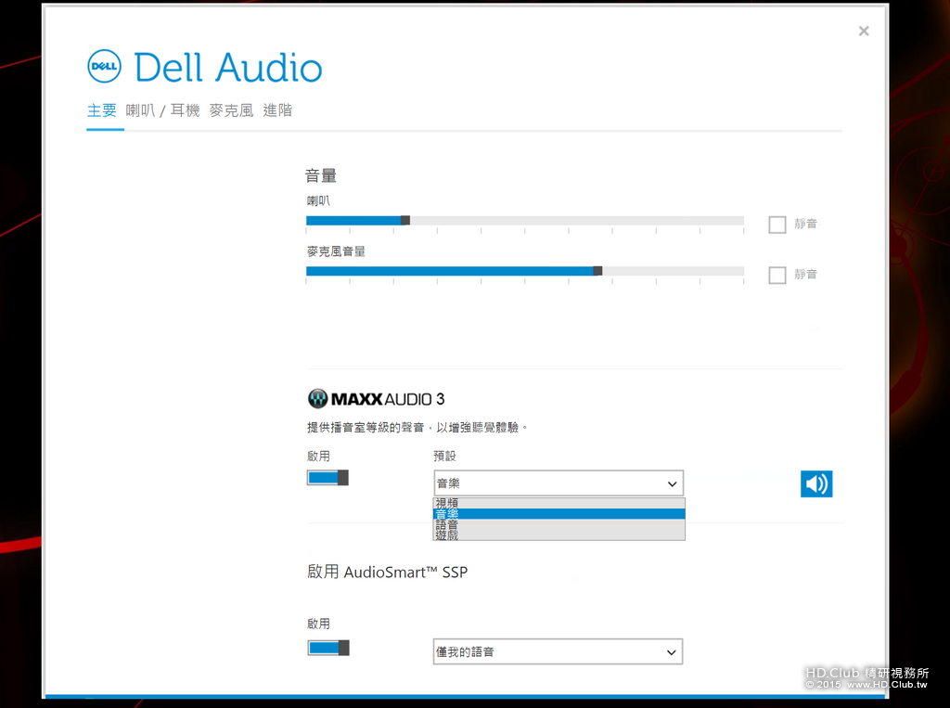Image resolution: width=950 pixels, height=708 pixels.
Task: Select the 主要 tab
Action: pos(102,110)
